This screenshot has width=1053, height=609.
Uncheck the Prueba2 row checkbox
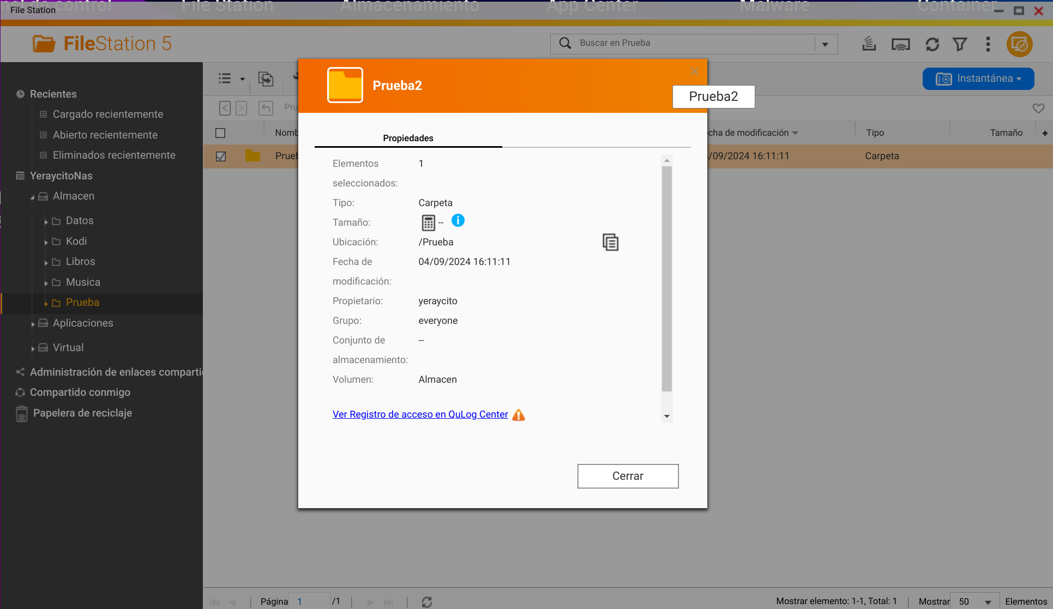(x=221, y=156)
